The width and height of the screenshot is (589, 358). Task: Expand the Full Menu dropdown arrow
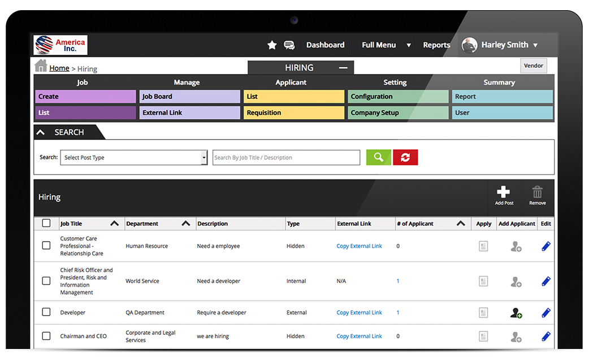(409, 45)
